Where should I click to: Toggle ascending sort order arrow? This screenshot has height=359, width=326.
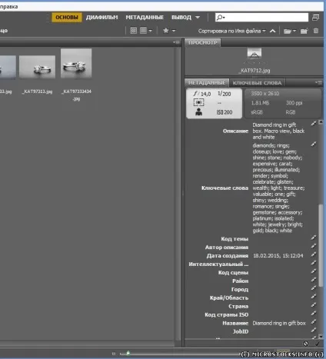(273, 31)
